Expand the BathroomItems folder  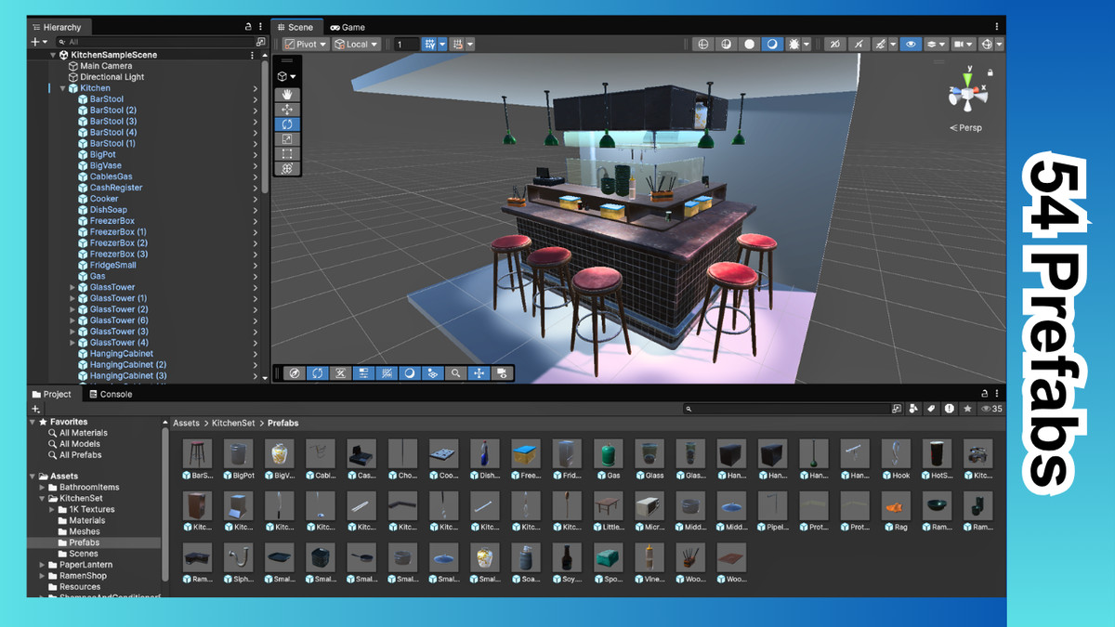(42, 487)
